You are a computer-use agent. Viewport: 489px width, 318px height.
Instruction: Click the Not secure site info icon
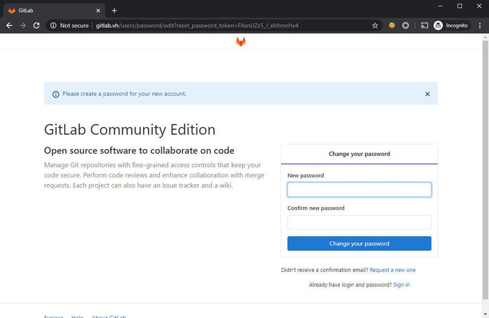pyautogui.click(x=53, y=25)
